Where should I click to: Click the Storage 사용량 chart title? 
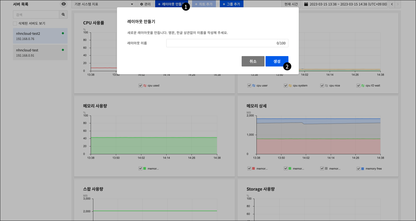click(261, 189)
